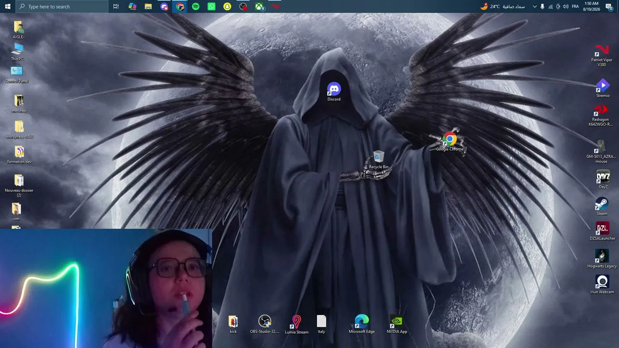Click the webcam overlay video feed
619x348 pixels.
click(106, 289)
